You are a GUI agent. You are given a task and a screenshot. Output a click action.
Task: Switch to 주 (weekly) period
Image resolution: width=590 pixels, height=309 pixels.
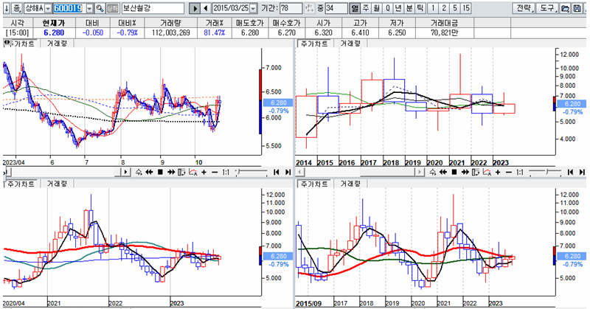366,8
